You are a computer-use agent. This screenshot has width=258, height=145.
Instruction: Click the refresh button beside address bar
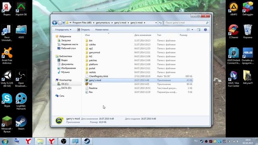pos(160,23)
